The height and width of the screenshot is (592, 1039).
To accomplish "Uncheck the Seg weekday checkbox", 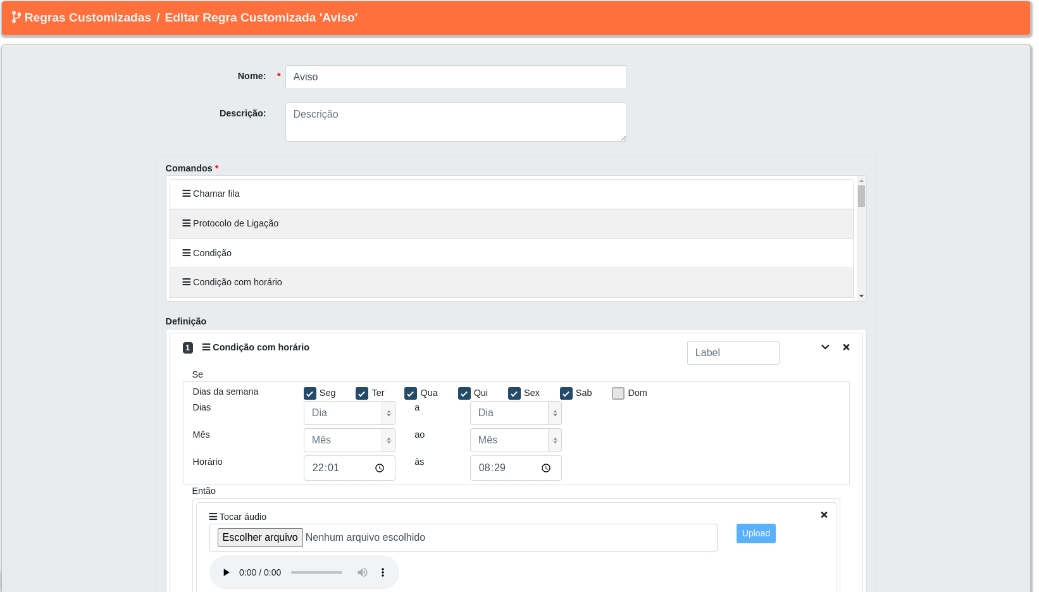I will click(310, 393).
